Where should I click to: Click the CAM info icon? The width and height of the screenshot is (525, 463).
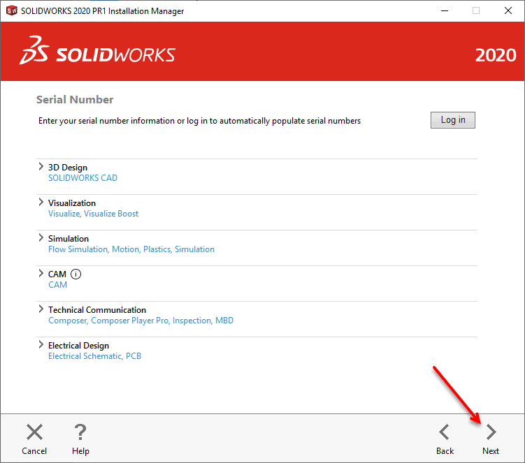pos(75,274)
